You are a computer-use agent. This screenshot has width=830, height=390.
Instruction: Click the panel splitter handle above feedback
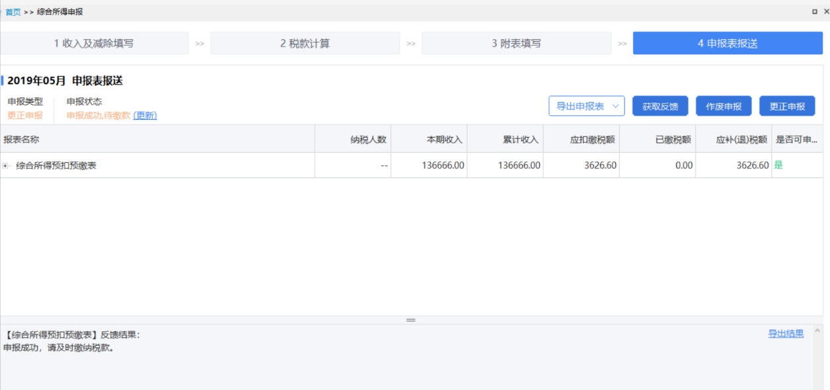[x=411, y=320]
